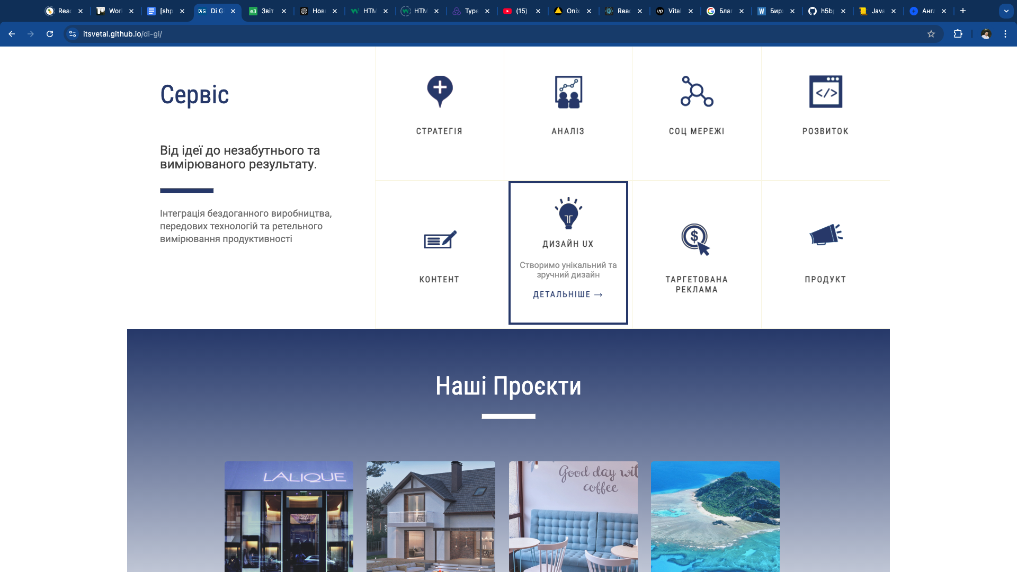Open the tropical island project thumbnail
This screenshot has height=572, width=1017.
tap(715, 516)
